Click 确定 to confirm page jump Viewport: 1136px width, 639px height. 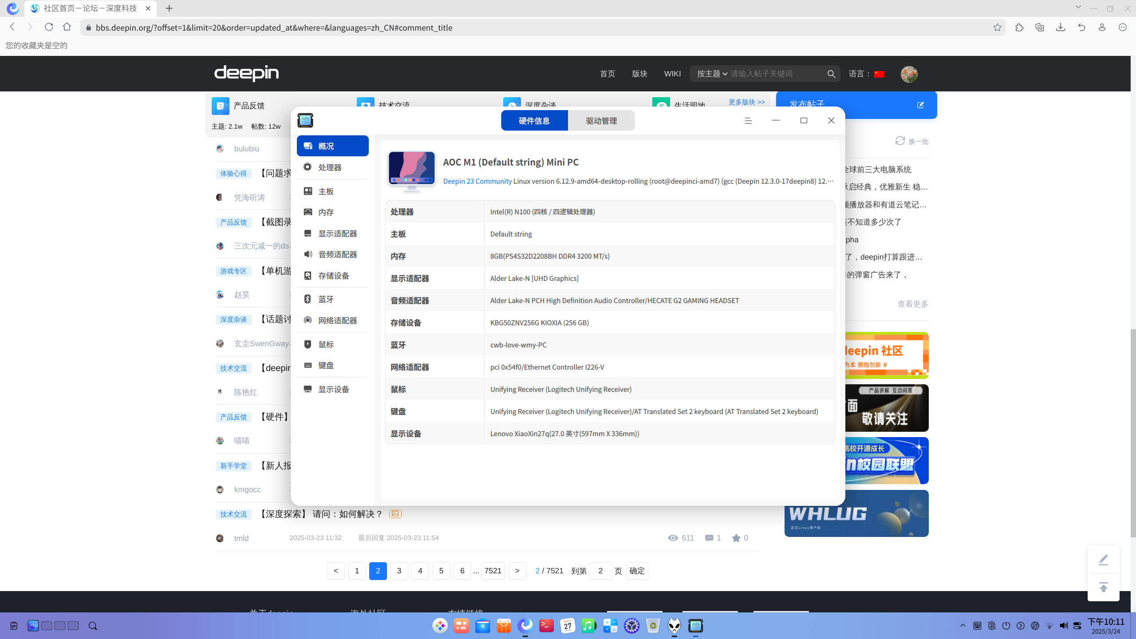coord(637,571)
